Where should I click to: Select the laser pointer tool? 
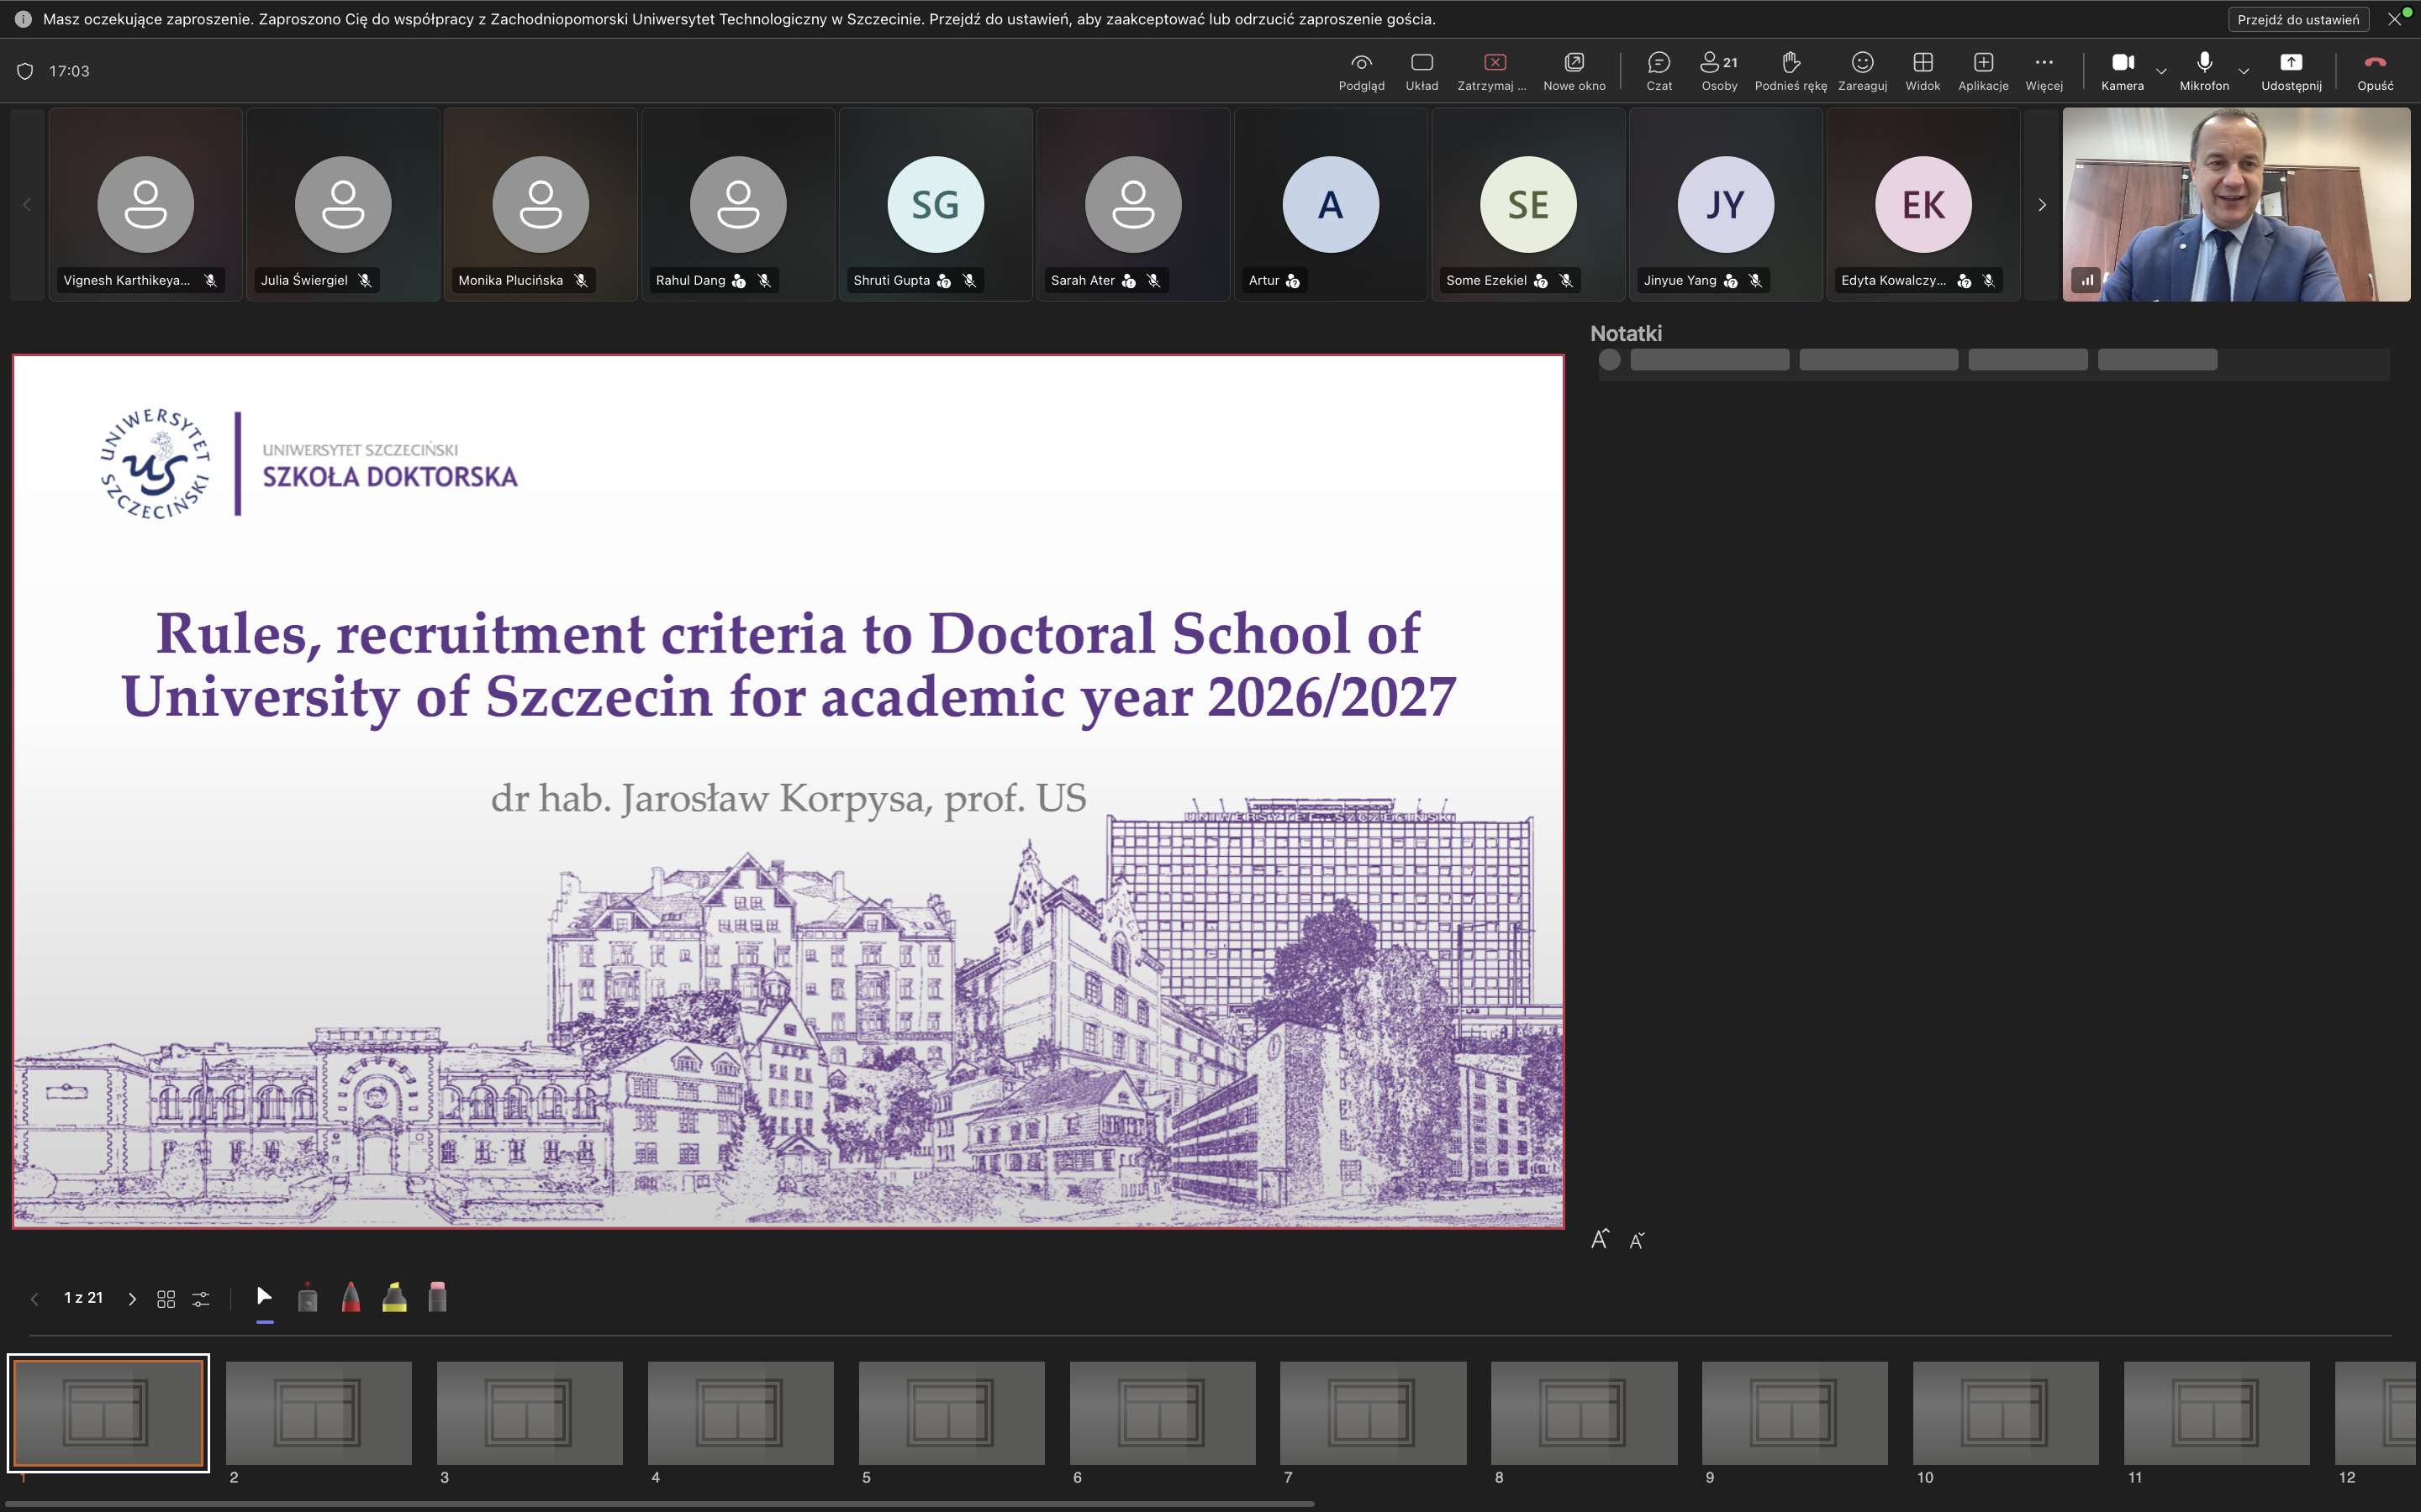(x=309, y=1298)
